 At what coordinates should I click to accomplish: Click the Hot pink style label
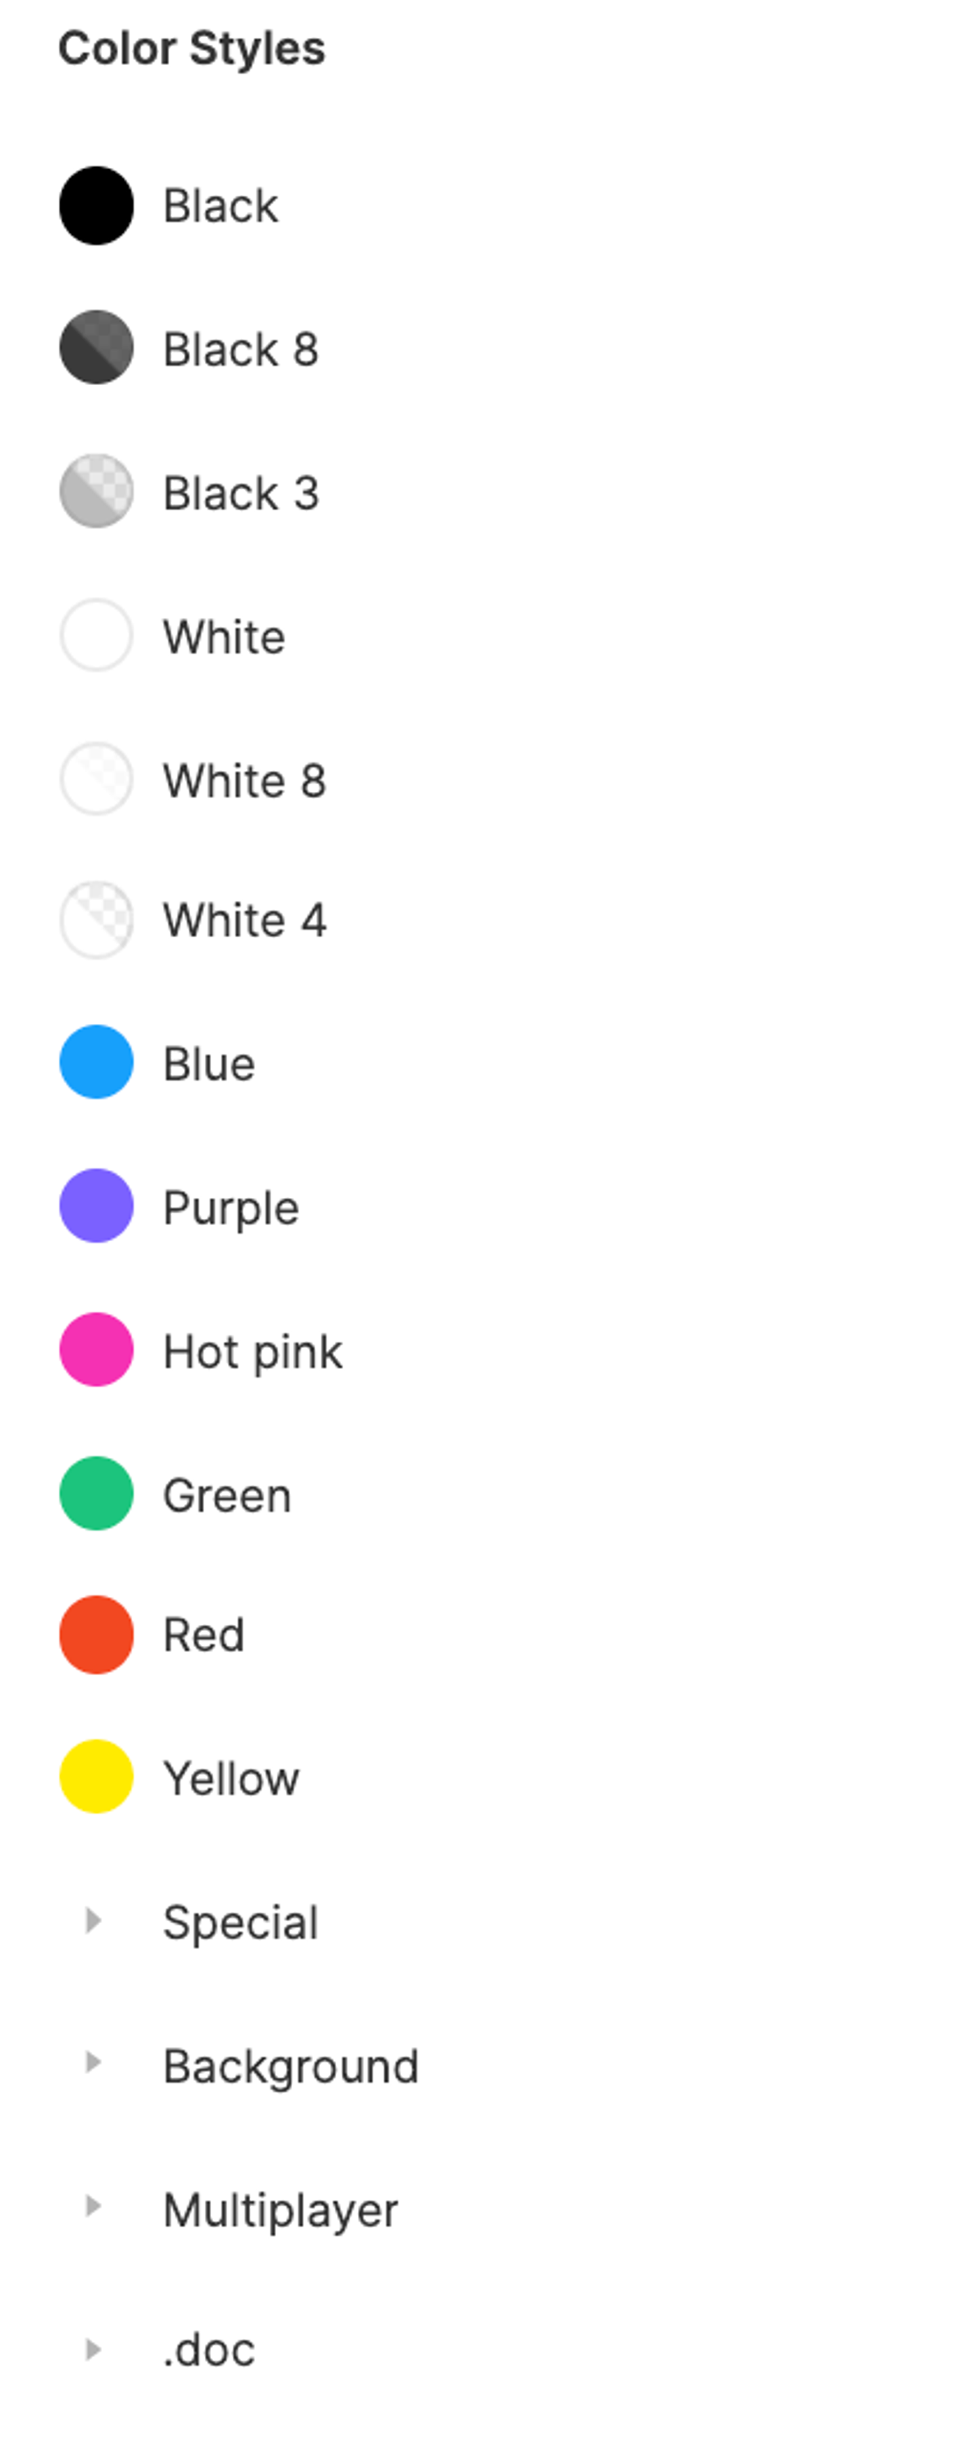click(252, 1351)
